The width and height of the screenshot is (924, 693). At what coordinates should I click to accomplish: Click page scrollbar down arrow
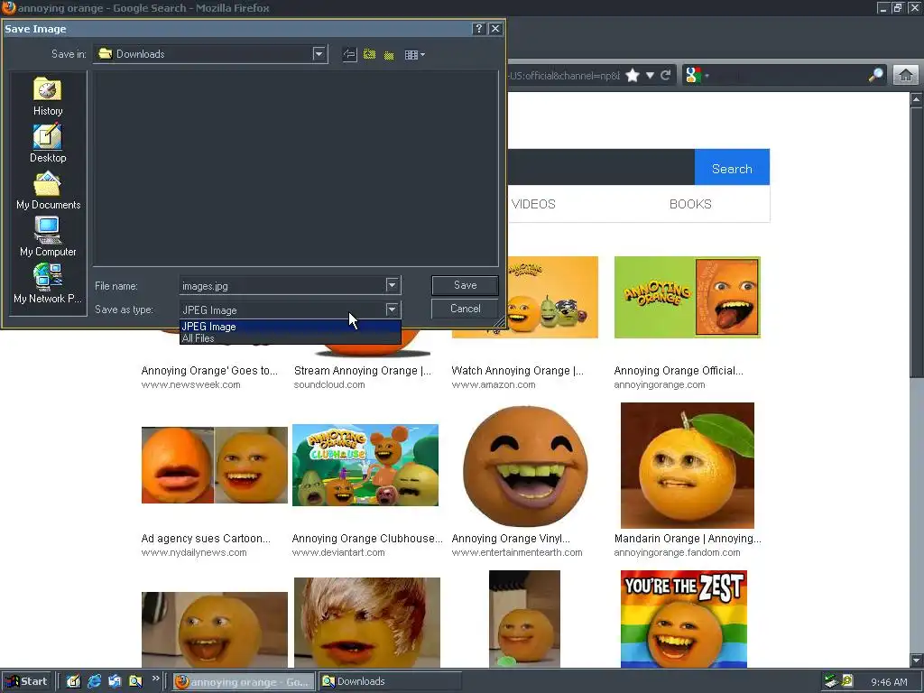click(x=917, y=660)
